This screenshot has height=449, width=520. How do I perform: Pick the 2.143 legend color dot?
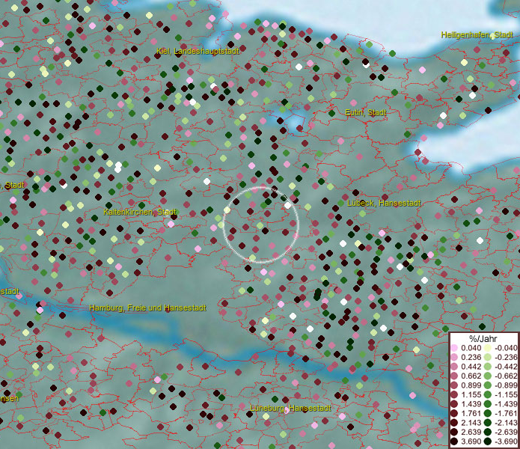click(454, 423)
